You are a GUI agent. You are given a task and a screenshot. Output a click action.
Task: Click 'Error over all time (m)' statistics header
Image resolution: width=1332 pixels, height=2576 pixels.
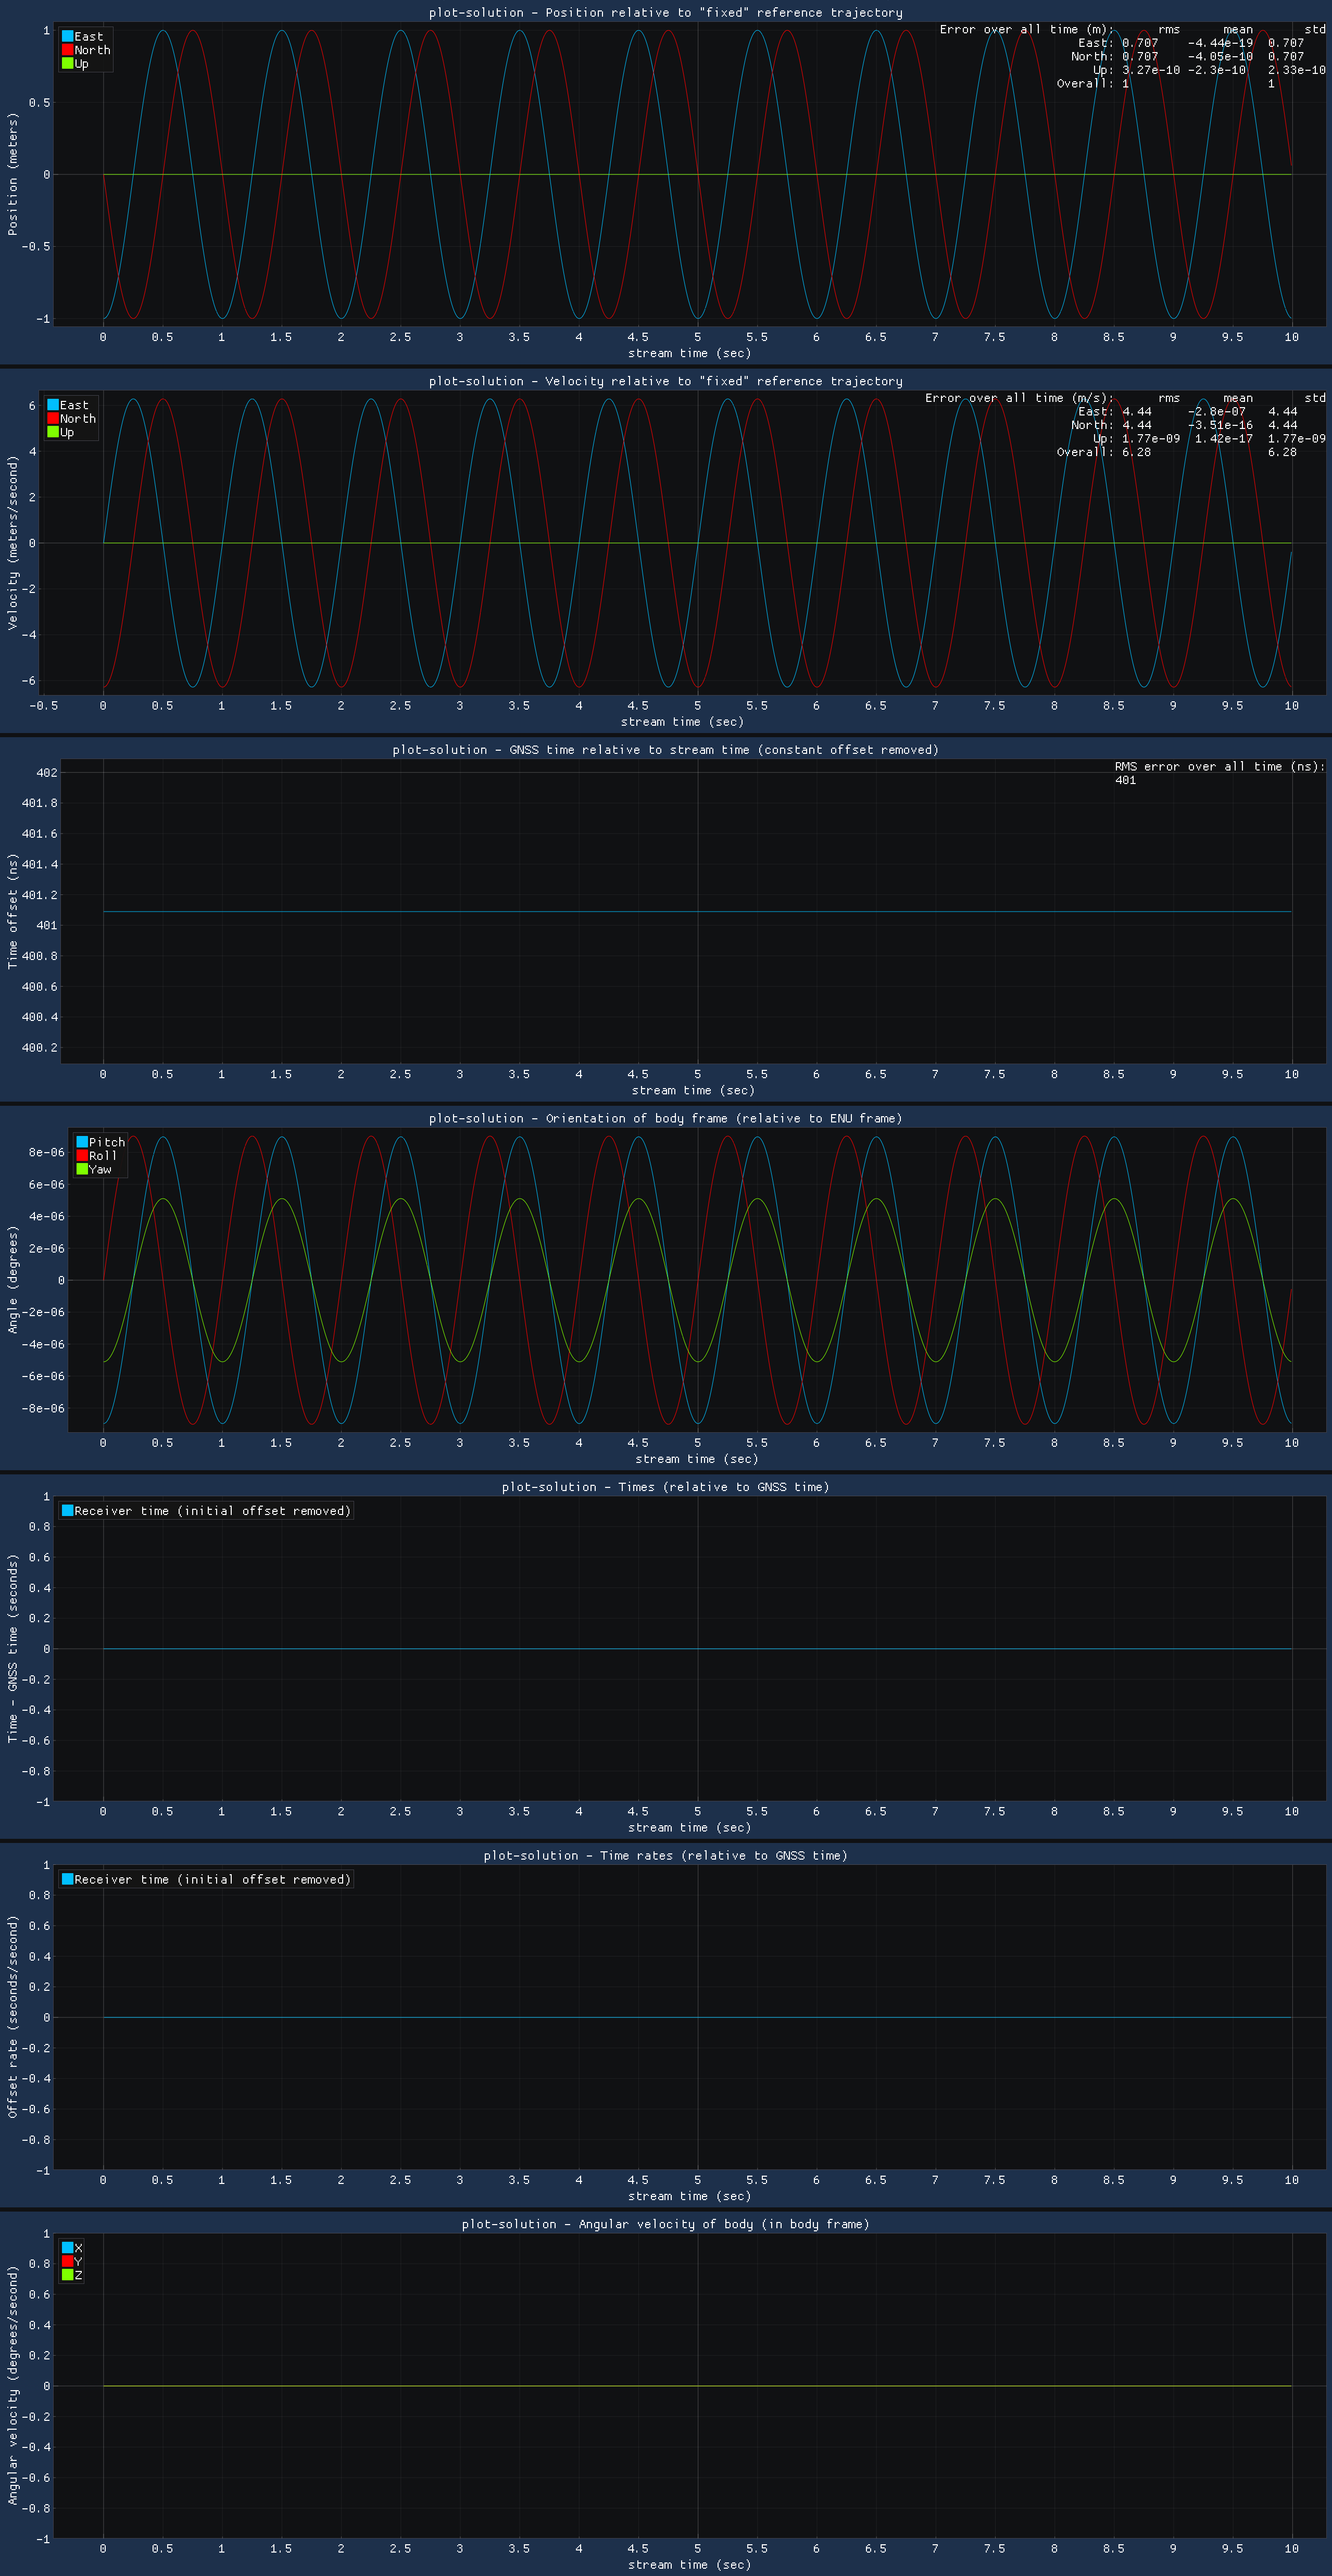pos(1026,30)
